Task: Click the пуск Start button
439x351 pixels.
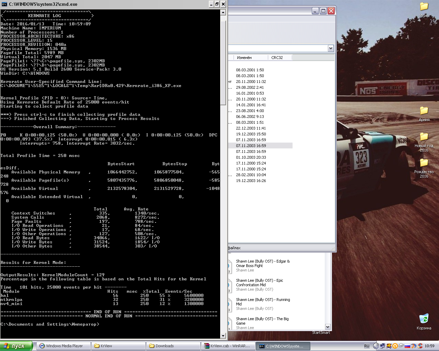Action: click(x=16, y=346)
